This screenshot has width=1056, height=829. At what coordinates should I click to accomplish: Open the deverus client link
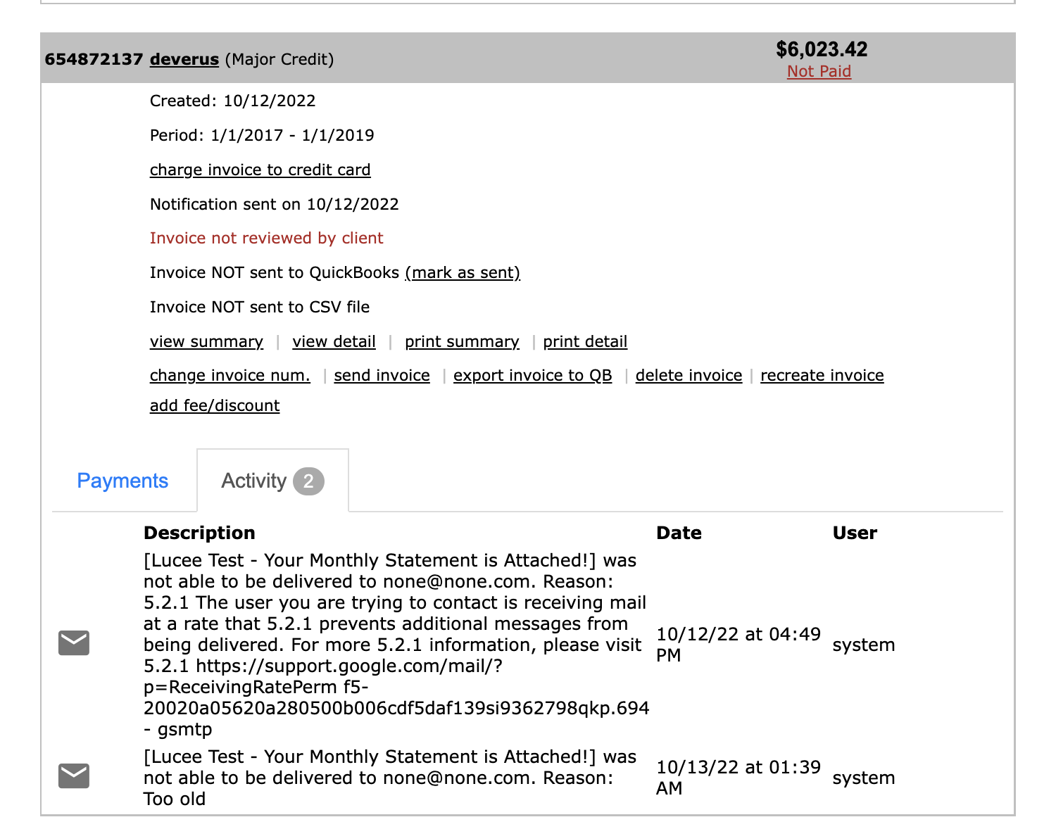184,59
